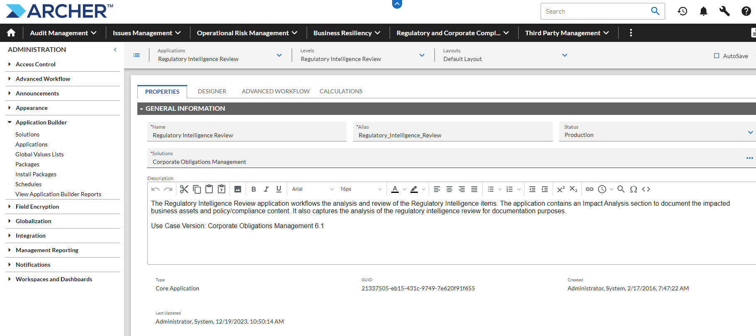Open the Levels selector dropdown
Screen dimensions: 756x336
(422, 55)
